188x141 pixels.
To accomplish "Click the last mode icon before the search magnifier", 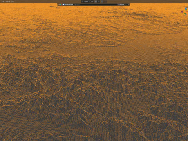I will pyautogui.click(x=72, y=5).
